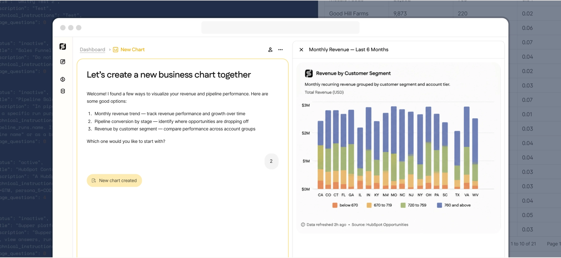The image size is (561, 258).
Task: Select the New Chart breadcrumb
Action: click(132, 49)
